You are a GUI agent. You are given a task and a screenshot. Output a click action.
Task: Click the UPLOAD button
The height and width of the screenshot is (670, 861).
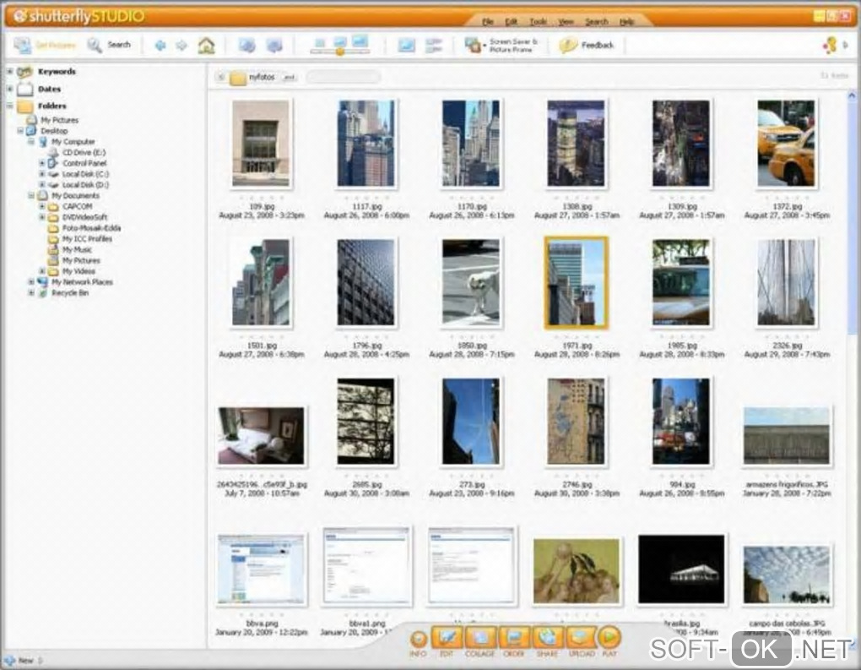581,638
